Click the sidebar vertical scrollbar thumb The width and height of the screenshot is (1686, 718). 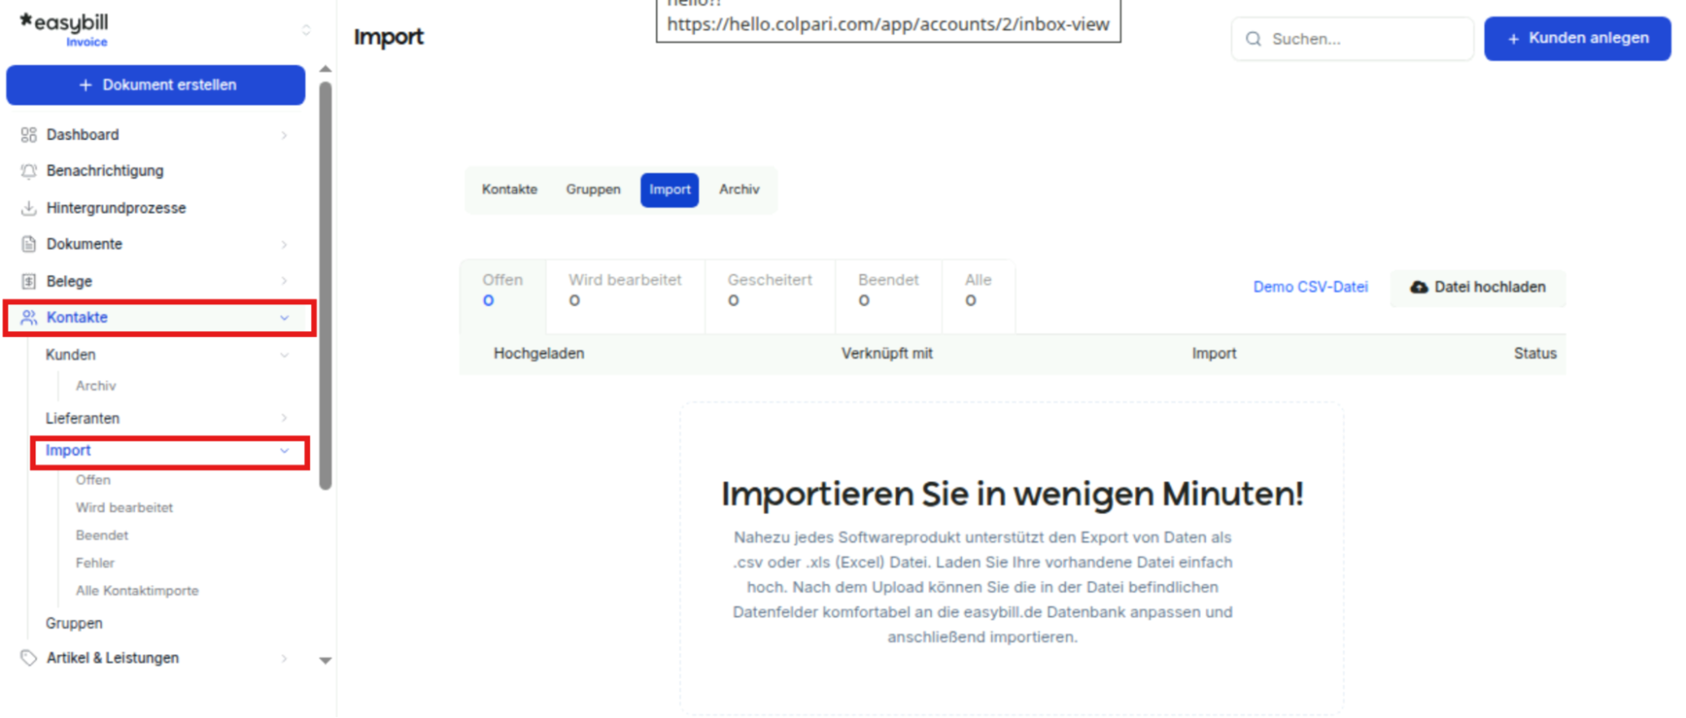(326, 285)
